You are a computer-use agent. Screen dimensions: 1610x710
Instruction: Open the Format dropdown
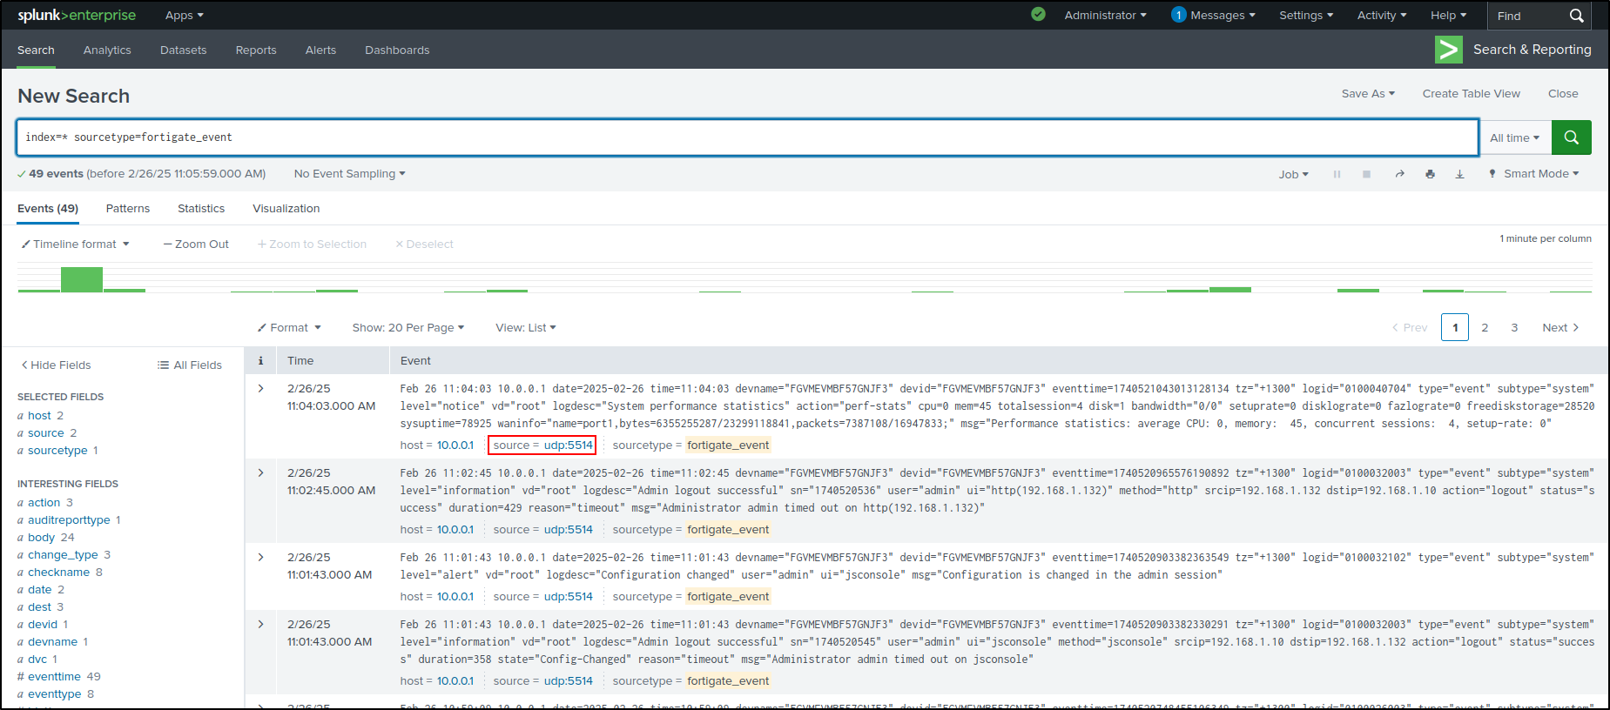[289, 328]
